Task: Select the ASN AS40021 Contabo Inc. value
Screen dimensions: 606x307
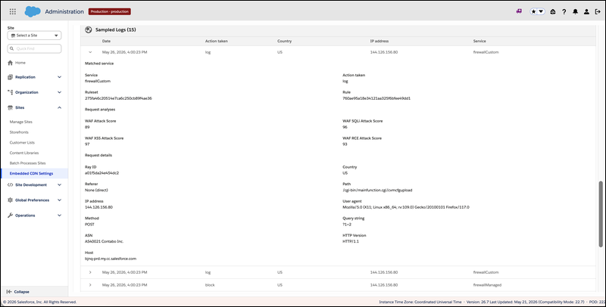Action: [105, 241]
